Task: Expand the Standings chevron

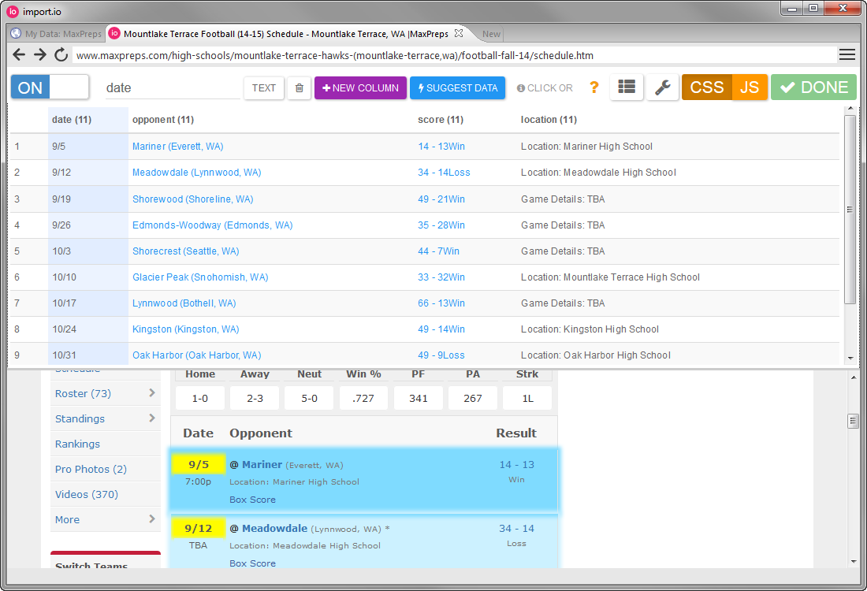Action: tap(152, 418)
